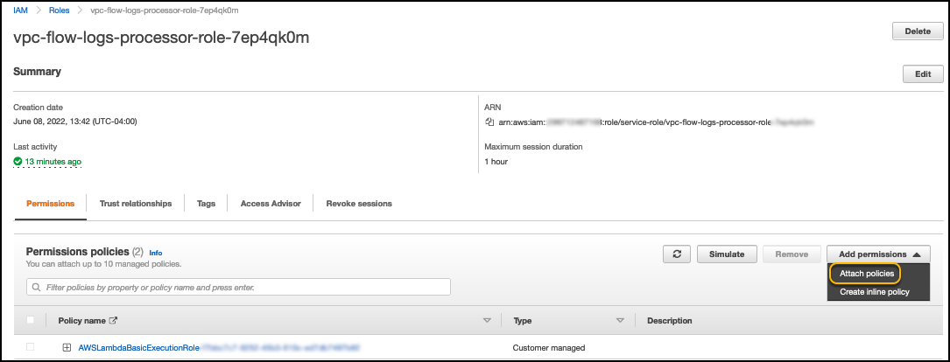The image size is (950, 362).
Task: Focus the Filter policies search field
Action: [x=239, y=287]
